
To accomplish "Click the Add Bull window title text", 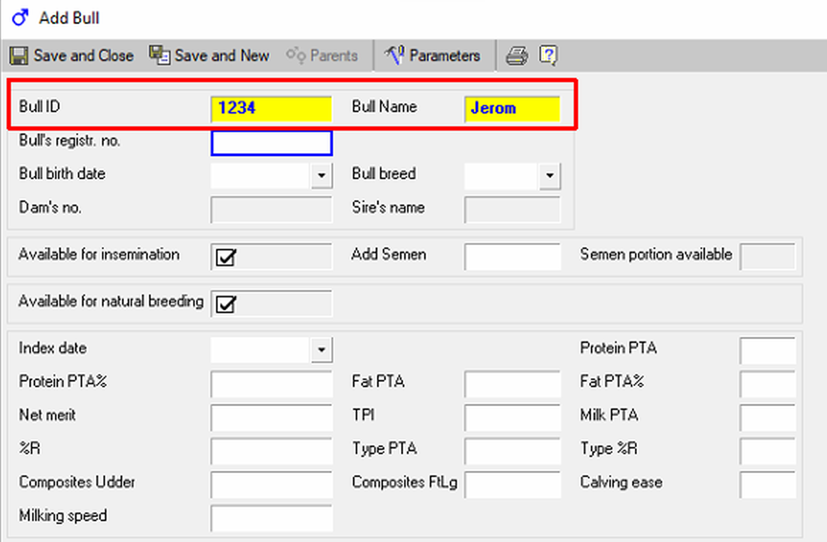I will [x=69, y=18].
